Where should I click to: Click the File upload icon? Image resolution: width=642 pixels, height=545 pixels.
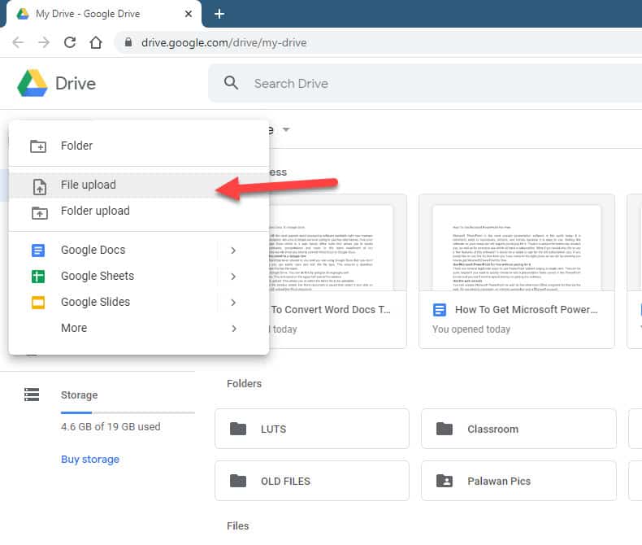click(39, 186)
